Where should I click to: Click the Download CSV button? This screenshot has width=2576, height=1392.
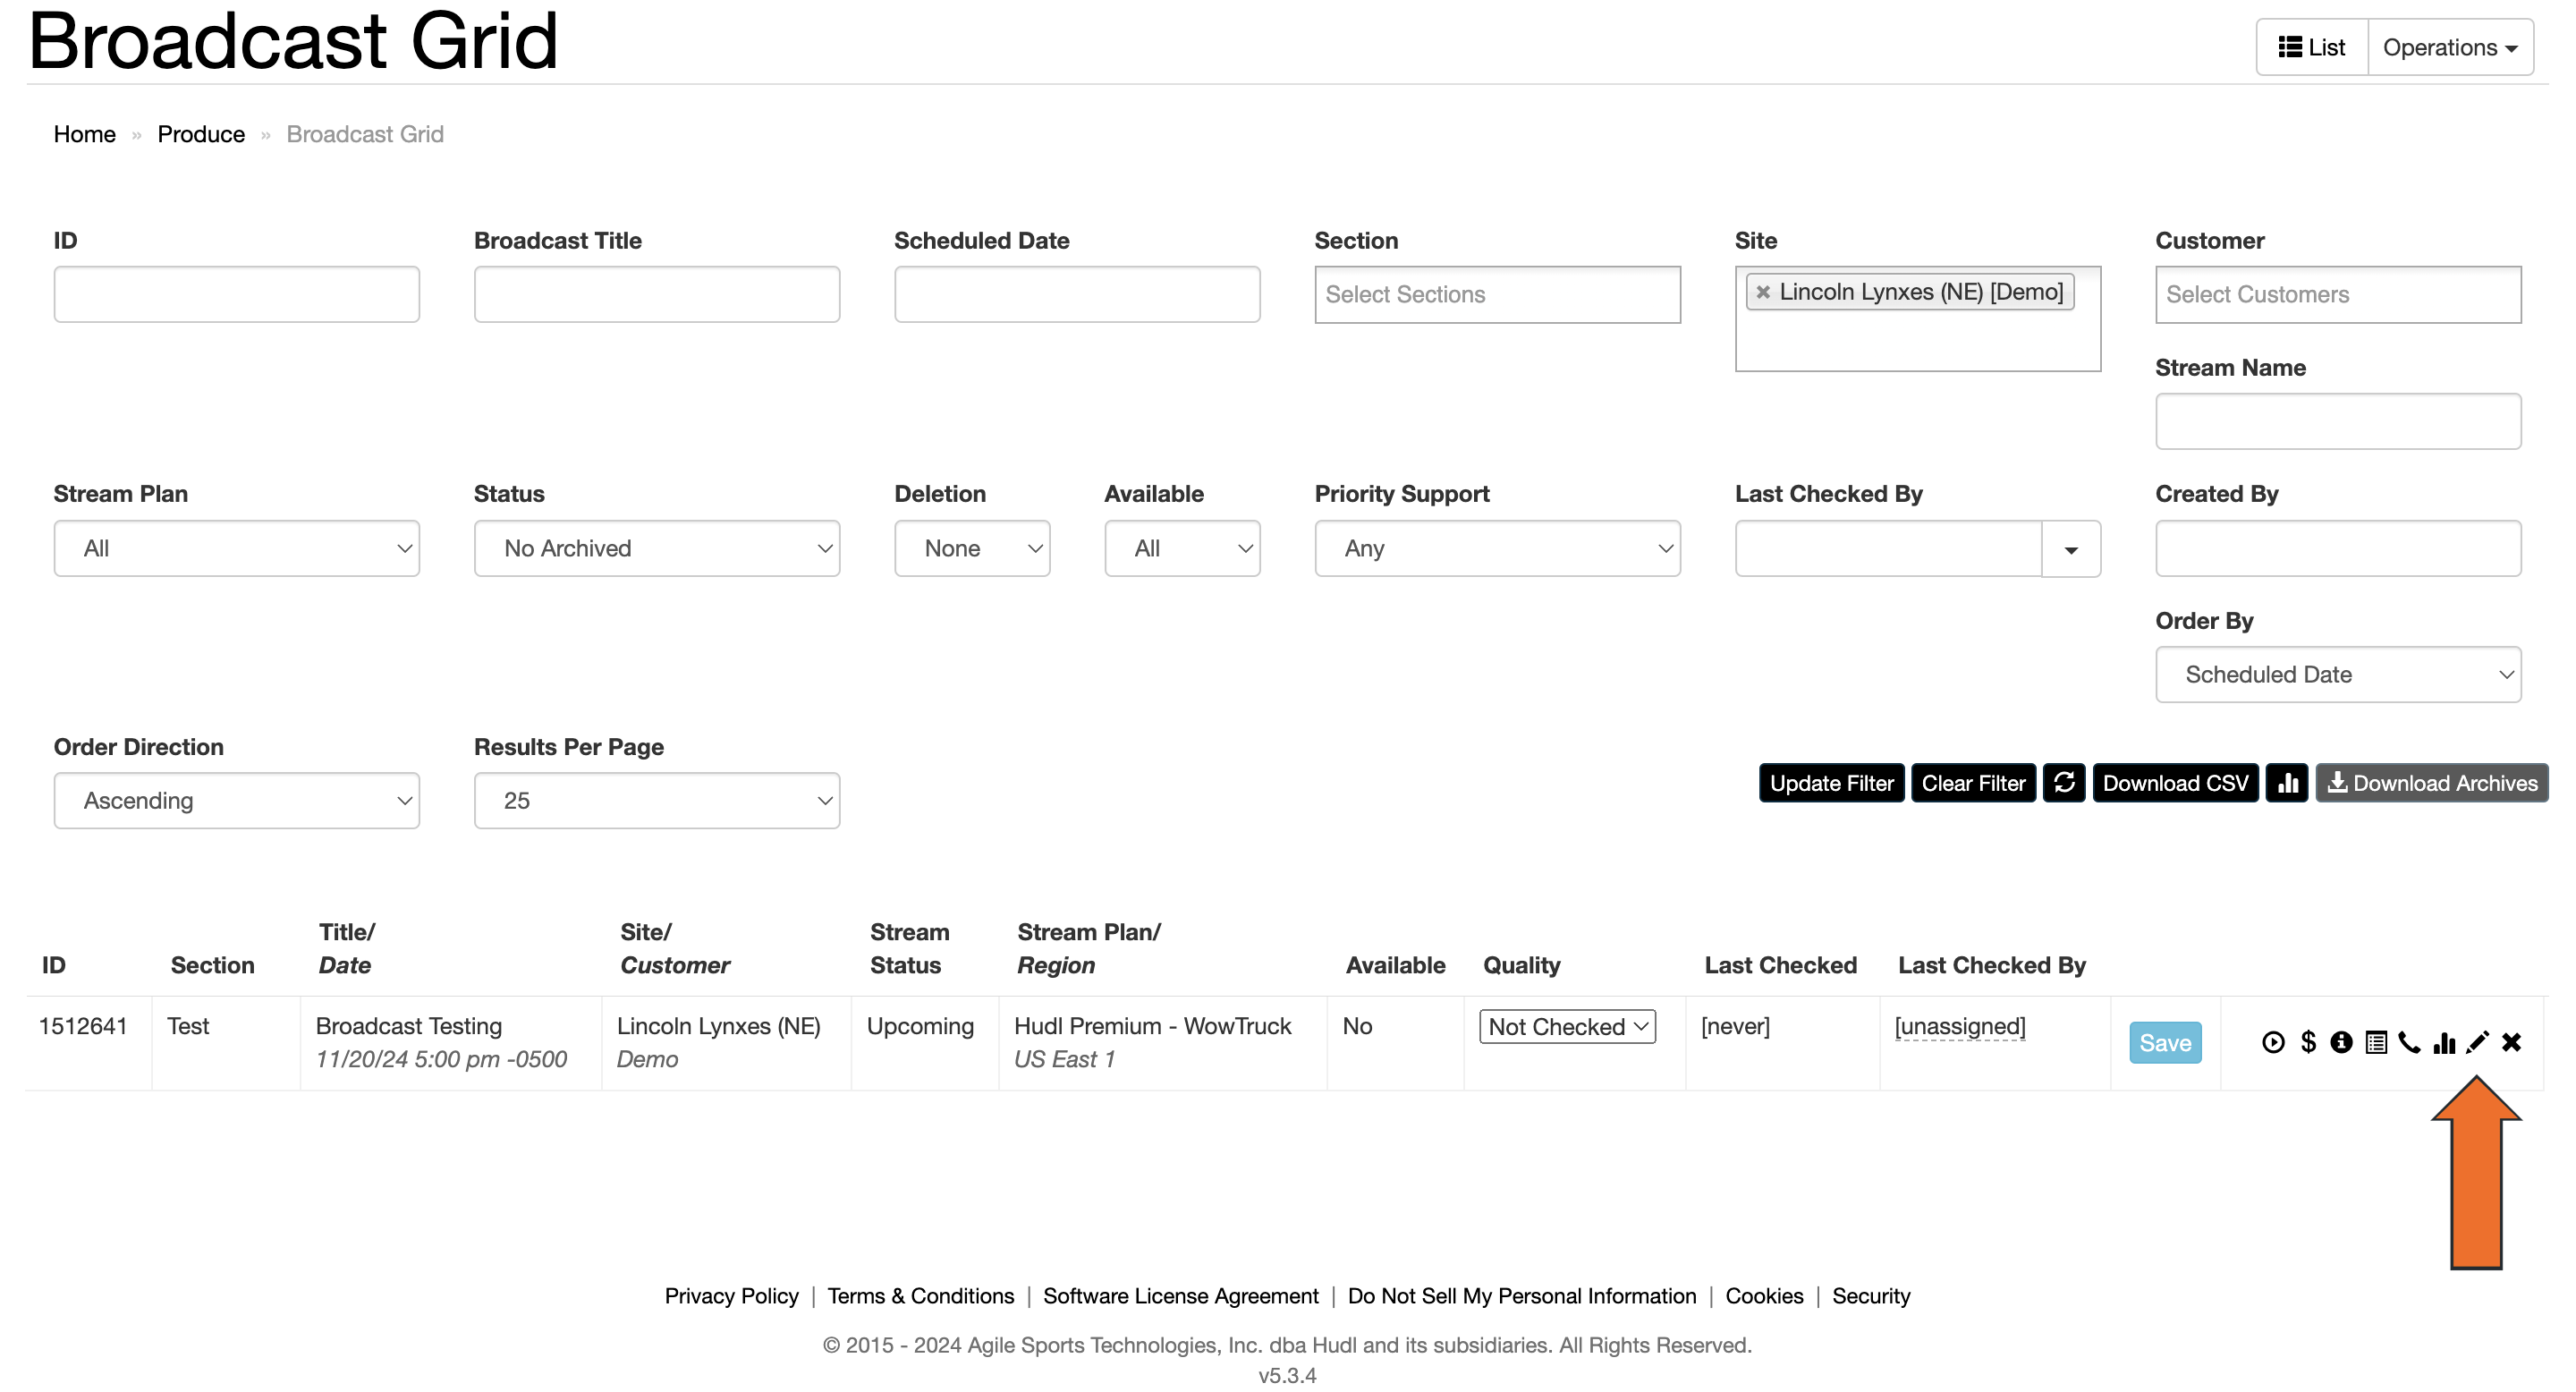pyautogui.click(x=2175, y=783)
